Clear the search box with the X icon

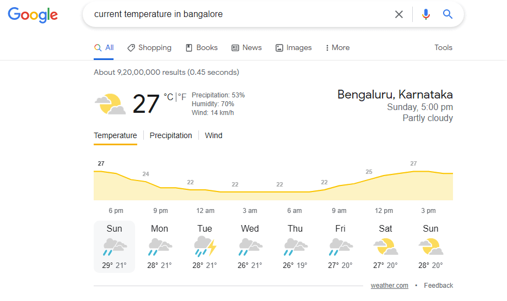click(398, 14)
